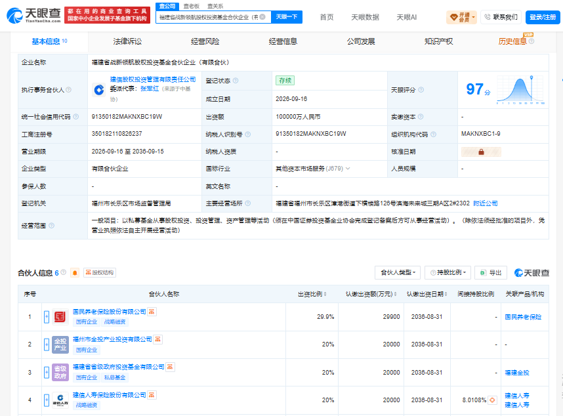Open the 国民养老保险 logo thumbnail
563x416 pixels.
(x=60, y=317)
